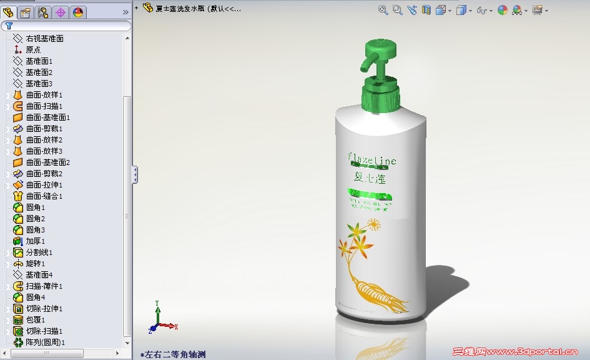Click the 曲面-放样1 loft surface icon
This screenshot has height=360, width=590.
point(17,94)
